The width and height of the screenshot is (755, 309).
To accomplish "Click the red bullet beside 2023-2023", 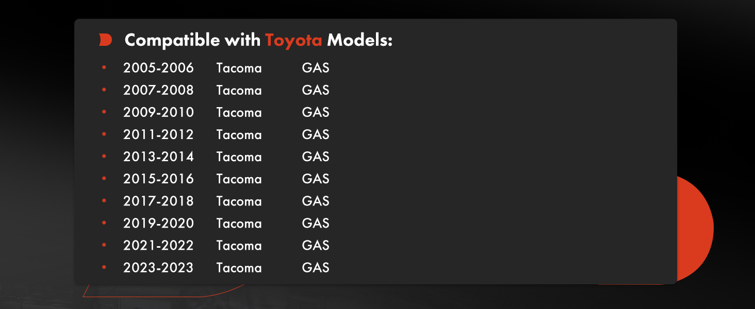I will (x=104, y=267).
